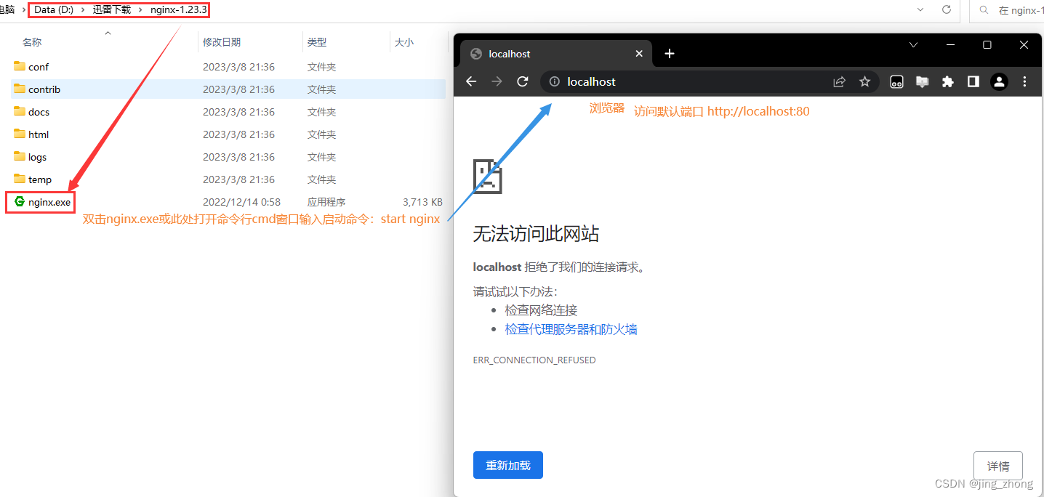Click the logs folder icon
Viewport: 1044px width, 497px height.
coord(20,157)
